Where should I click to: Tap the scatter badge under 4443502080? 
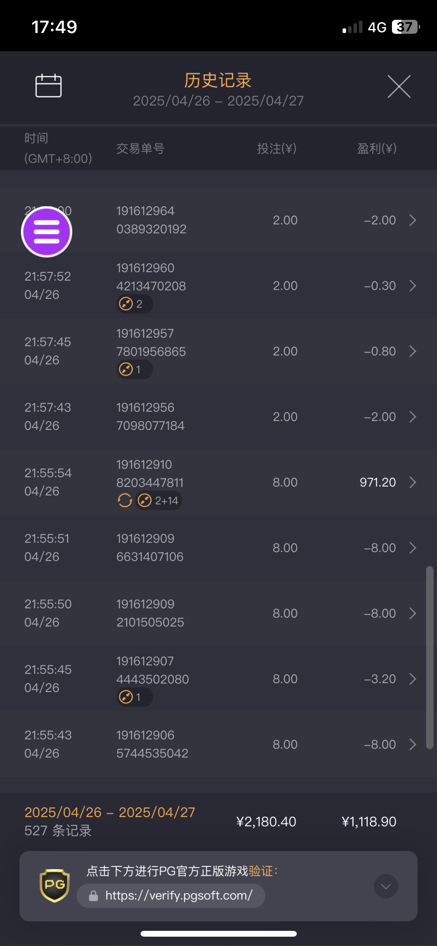134,697
